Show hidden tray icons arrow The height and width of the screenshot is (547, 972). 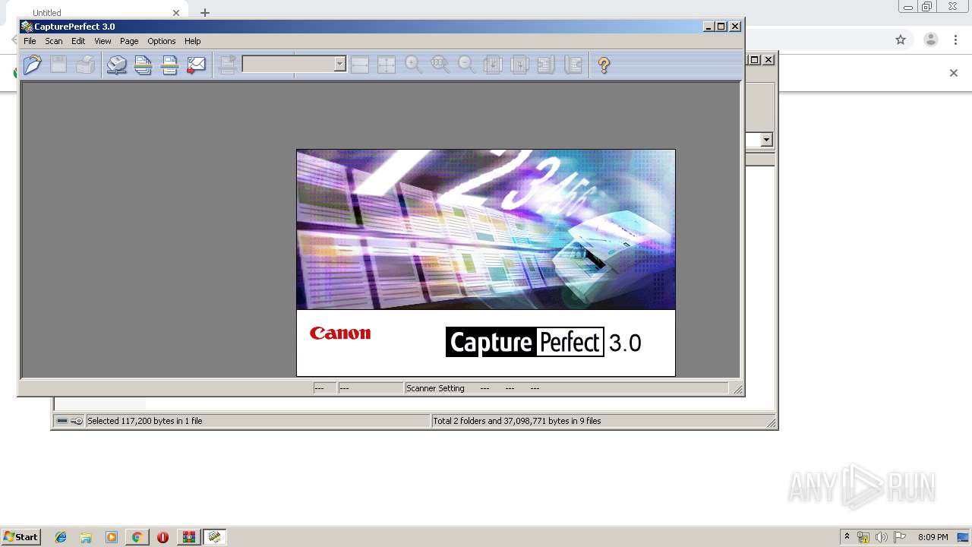click(x=847, y=536)
